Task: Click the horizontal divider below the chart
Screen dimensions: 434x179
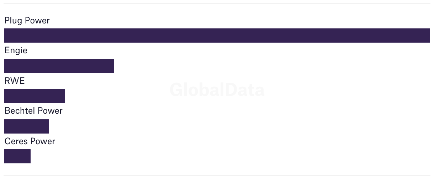Action: click(217, 175)
